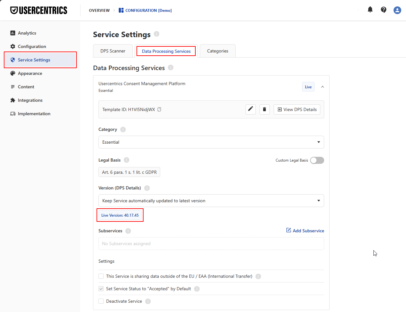Open the Category dropdown showing Essential
The image size is (406, 312).
coord(211,142)
